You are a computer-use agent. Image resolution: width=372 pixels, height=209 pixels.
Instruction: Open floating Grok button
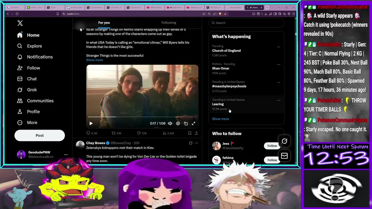pos(284,141)
